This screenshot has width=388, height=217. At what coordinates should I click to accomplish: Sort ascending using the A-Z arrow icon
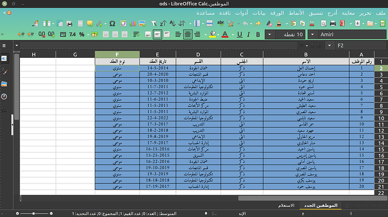point(173,24)
